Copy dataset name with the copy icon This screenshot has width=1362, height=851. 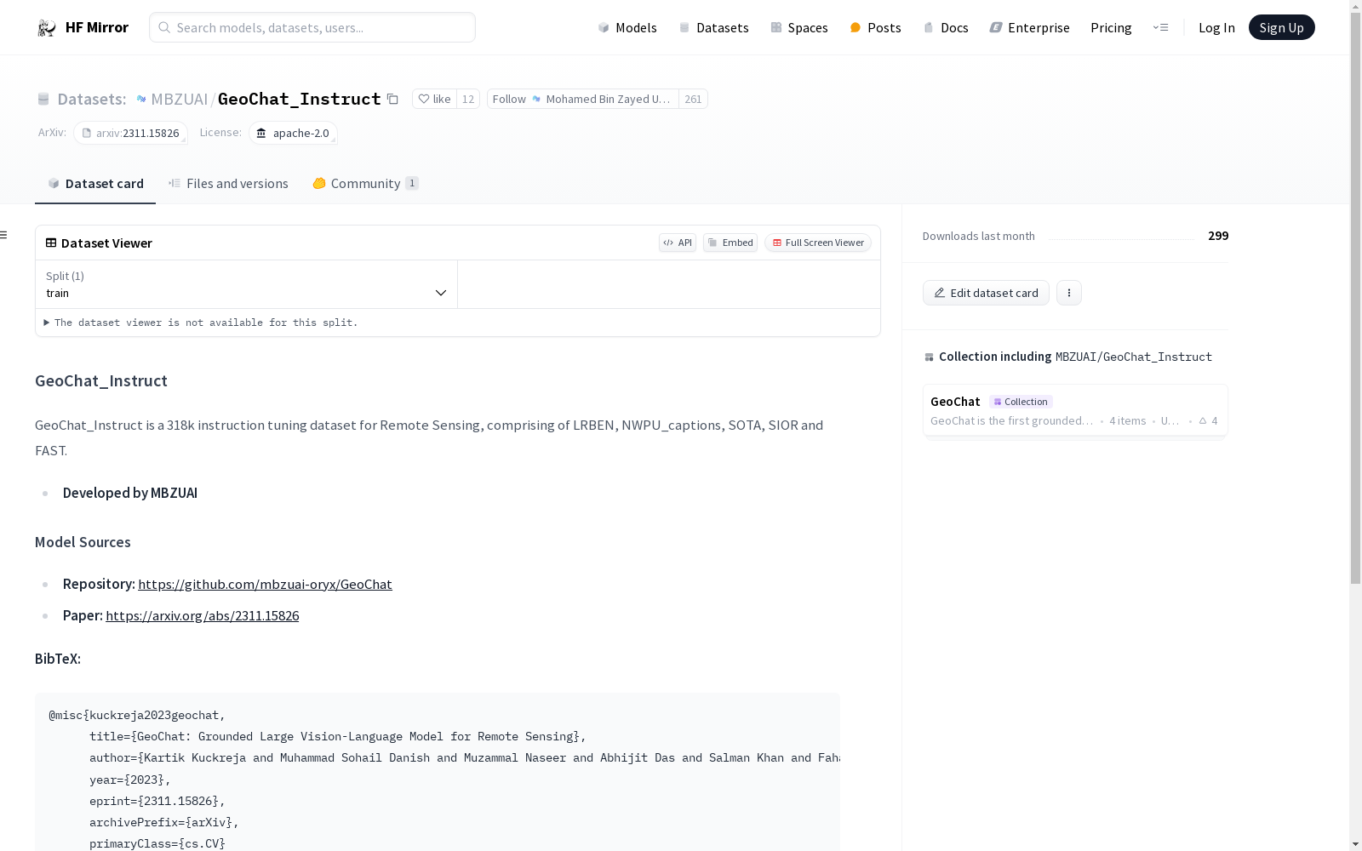point(392,99)
